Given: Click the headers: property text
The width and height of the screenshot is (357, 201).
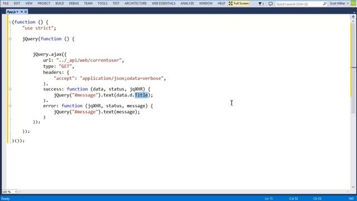Looking at the screenshot, I should [x=54, y=72].
